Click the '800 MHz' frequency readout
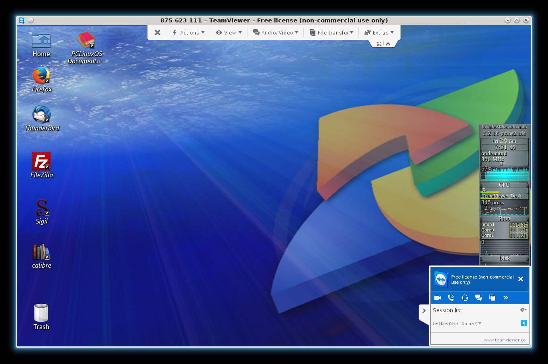The image size is (548, 364). coord(493,159)
